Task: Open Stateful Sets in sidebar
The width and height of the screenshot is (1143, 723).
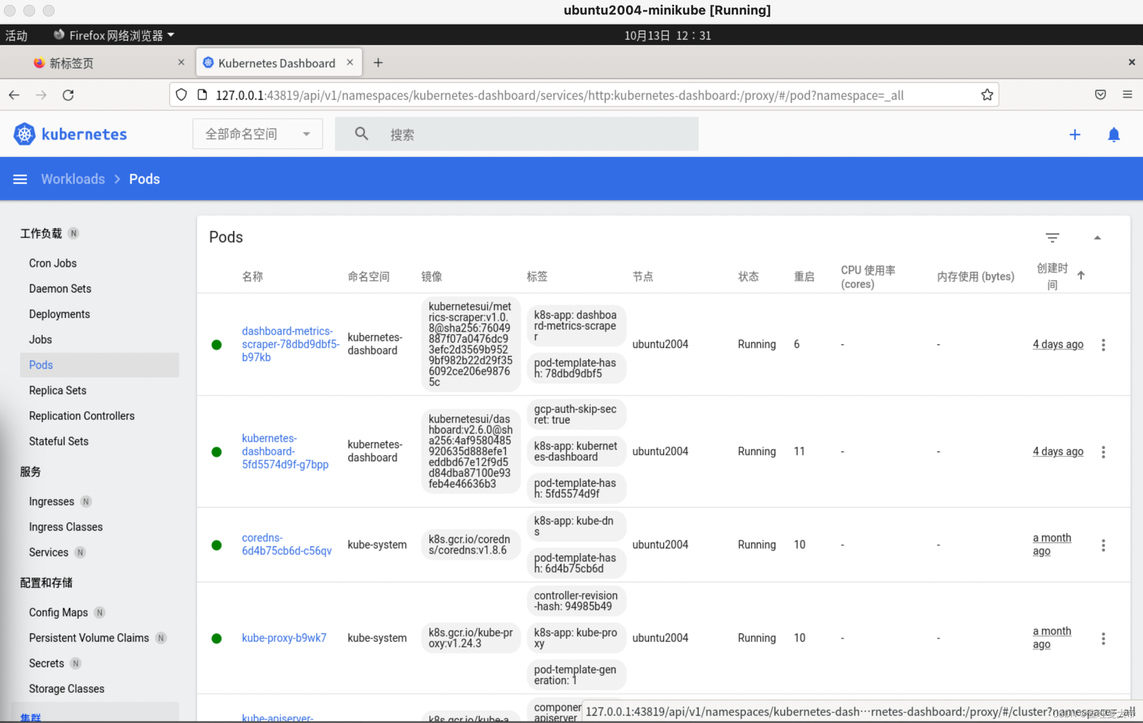Action: point(58,441)
